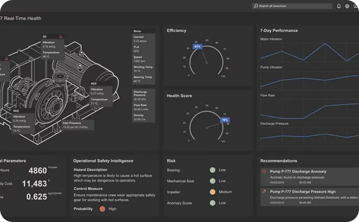Viewport: 359px width, 222px height.
Task: Click the Hazard Description heading
Action: (x=91, y=170)
